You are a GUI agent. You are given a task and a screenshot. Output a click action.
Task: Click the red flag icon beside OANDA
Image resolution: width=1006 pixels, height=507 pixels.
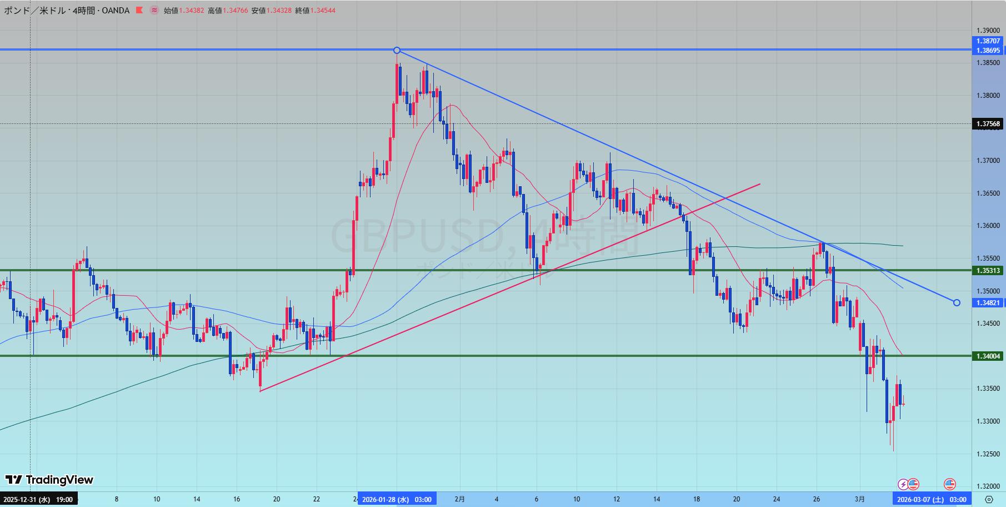tap(139, 11)
